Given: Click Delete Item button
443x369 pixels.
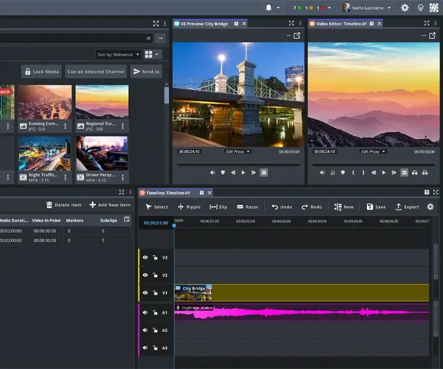Looking at the screenshot, I should pyautogui.click(x=64, y=205).
